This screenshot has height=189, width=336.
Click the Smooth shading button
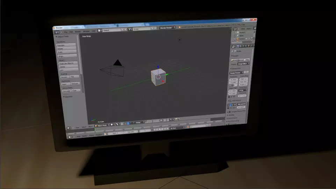[x=65, y=77]
